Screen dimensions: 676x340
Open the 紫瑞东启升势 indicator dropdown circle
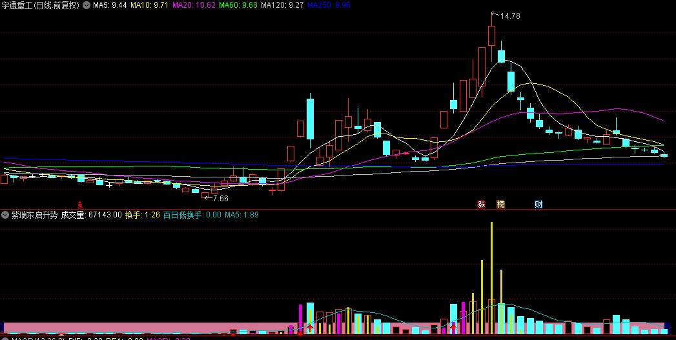click(6, 215)
